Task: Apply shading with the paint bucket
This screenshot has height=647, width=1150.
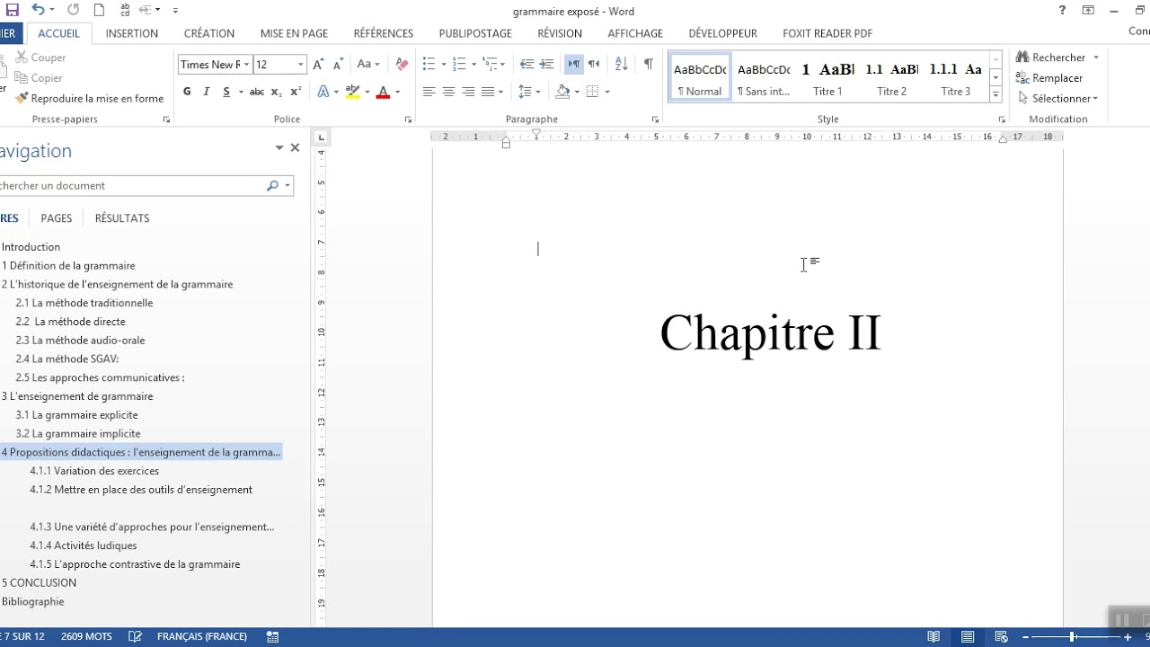Action: tap(562, 92)
